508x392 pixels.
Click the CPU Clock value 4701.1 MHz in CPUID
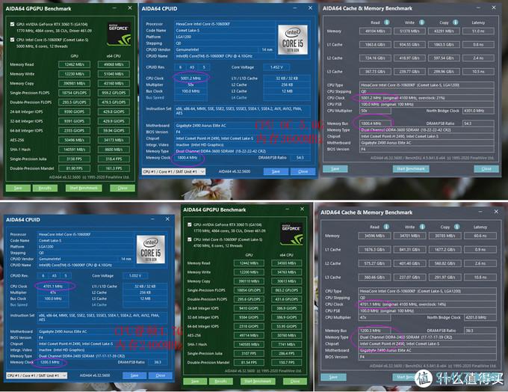(54, 287)
